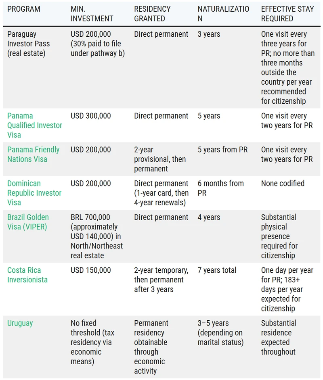Select the 'No fixed threshold' cell
This screenshot has width=323, height=380.
(91, 342)
